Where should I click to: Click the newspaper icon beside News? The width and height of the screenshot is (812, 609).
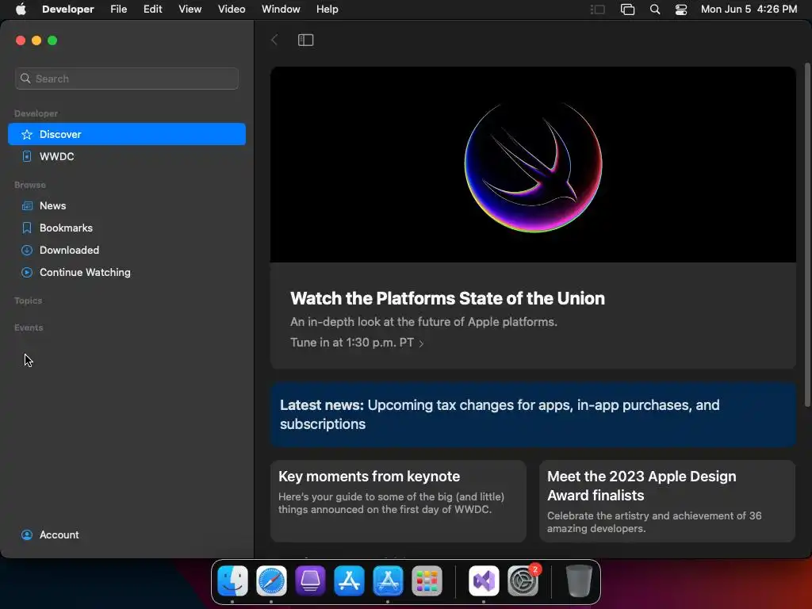point(27,205)
